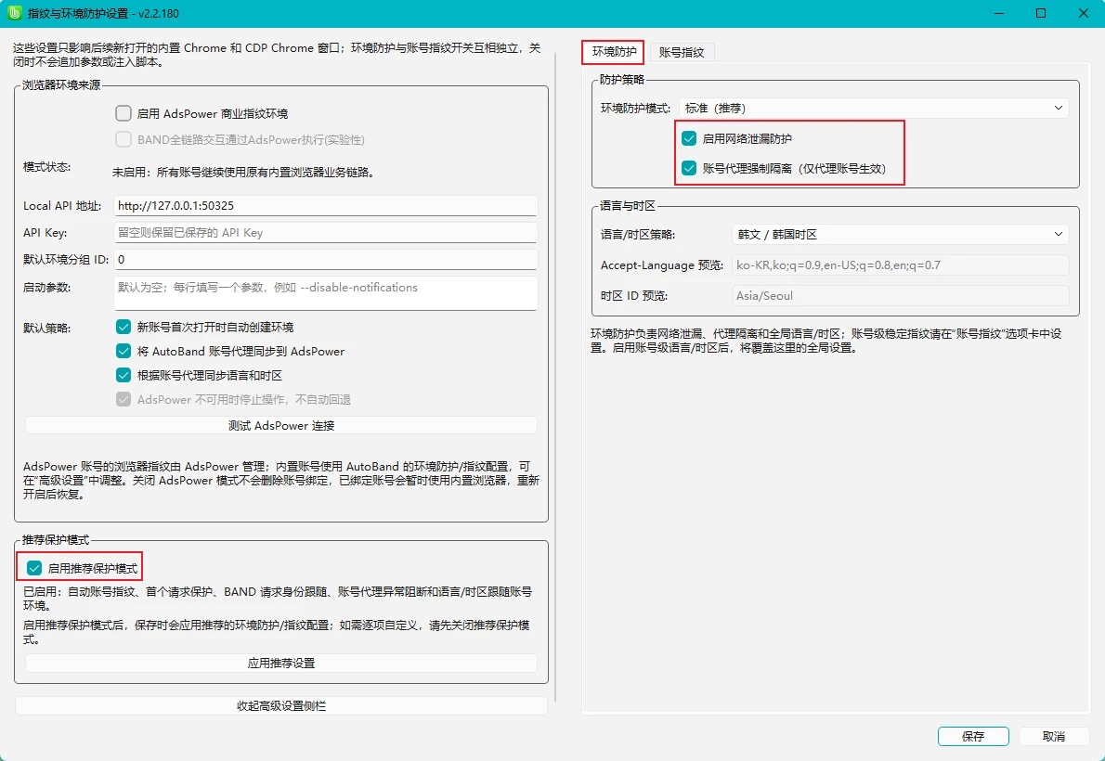Click 测试 AdsPower 连接 button
Viewport: 1105px width, 761px height.
[281, 426]
